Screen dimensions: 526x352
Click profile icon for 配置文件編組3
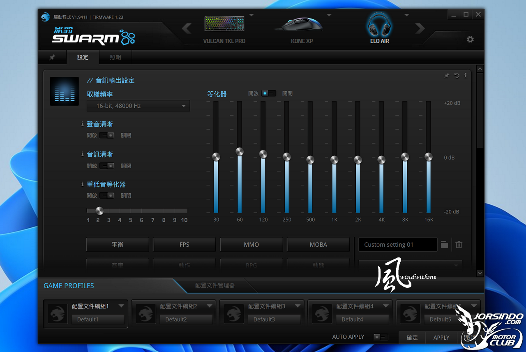coord(234,314)
